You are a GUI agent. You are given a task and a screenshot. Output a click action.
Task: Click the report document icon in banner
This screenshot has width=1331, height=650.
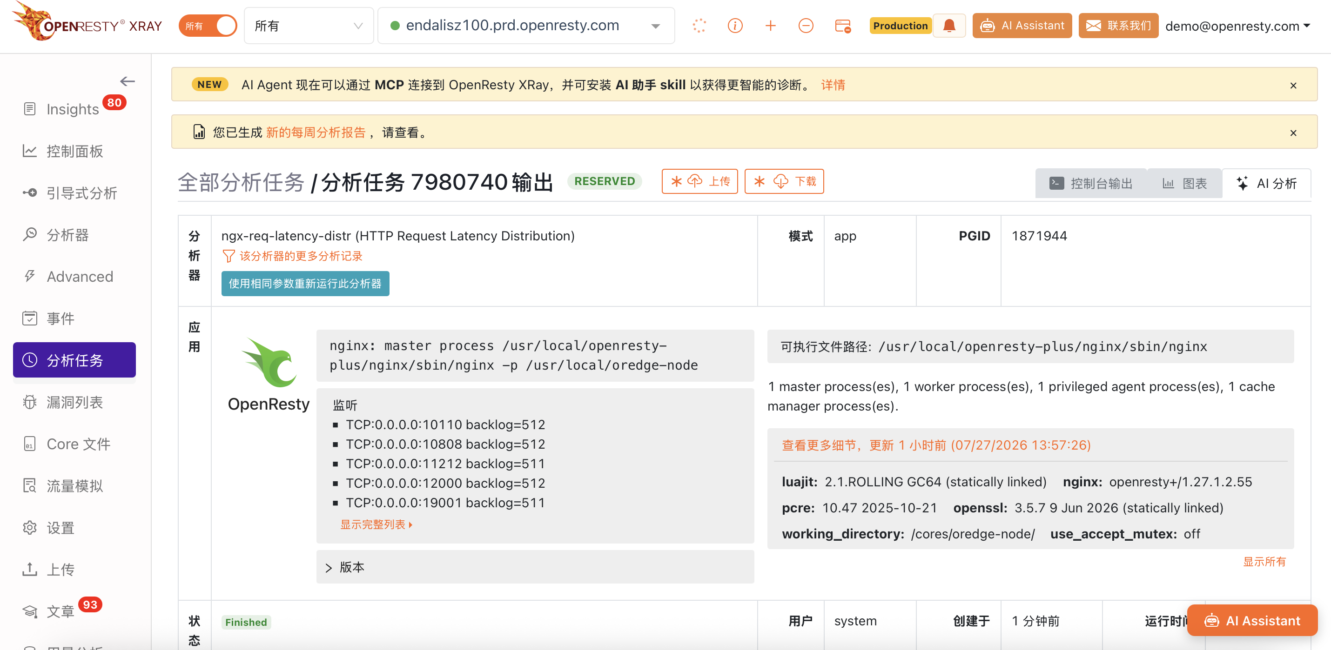(199, 132)
